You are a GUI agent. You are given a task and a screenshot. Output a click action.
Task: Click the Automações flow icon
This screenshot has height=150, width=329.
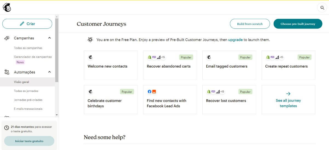tap(7, 72)
